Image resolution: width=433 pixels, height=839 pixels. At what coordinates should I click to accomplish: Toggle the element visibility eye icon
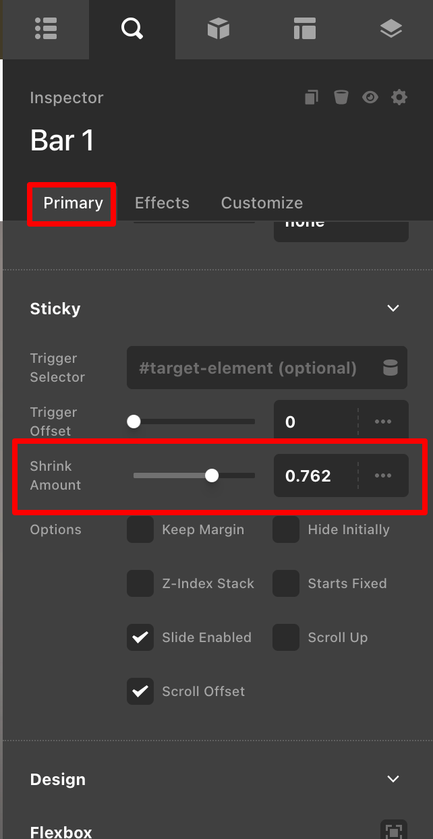pyautogui.click(x=370, y=98)
